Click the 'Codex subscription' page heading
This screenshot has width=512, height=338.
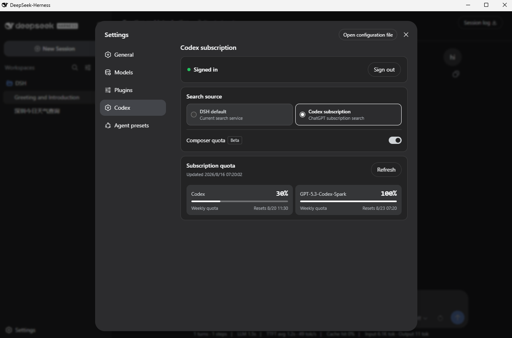(x=208, y=47)
